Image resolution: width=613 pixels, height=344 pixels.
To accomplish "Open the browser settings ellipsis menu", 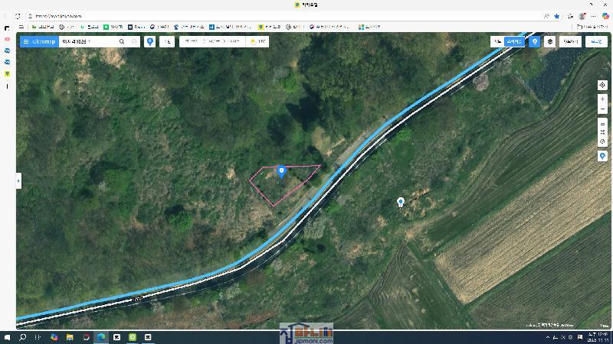I will point(594,15).
